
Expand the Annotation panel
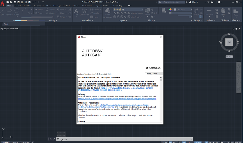(87, 20)
